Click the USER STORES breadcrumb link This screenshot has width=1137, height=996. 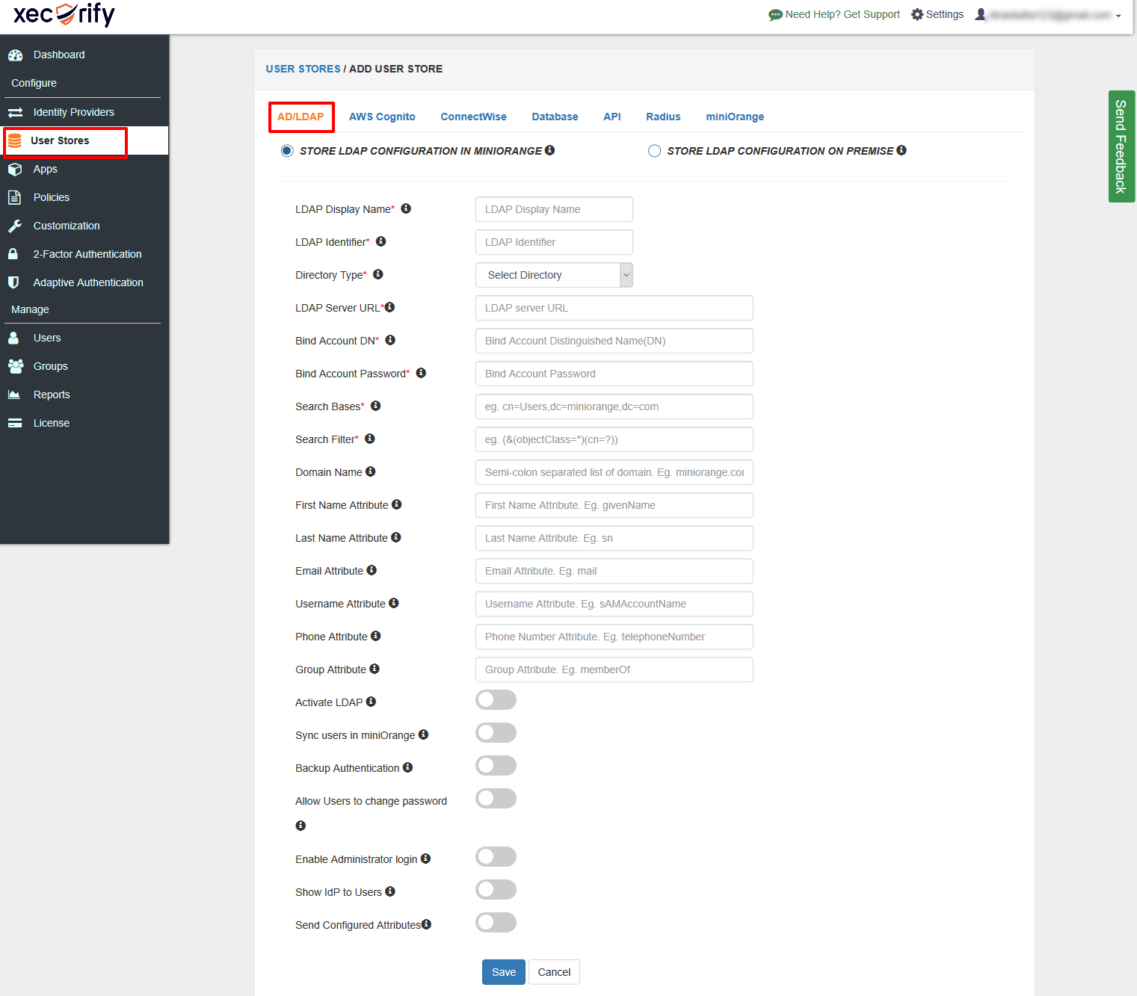click(x=303, y=69)
